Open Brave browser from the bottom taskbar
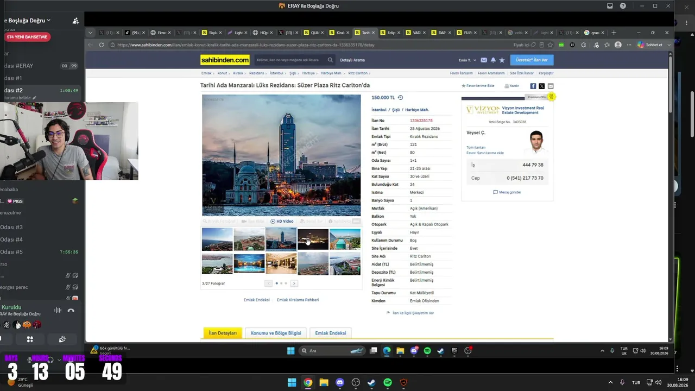This screenshot has height=391, width=695. click(x=403, y=382)
